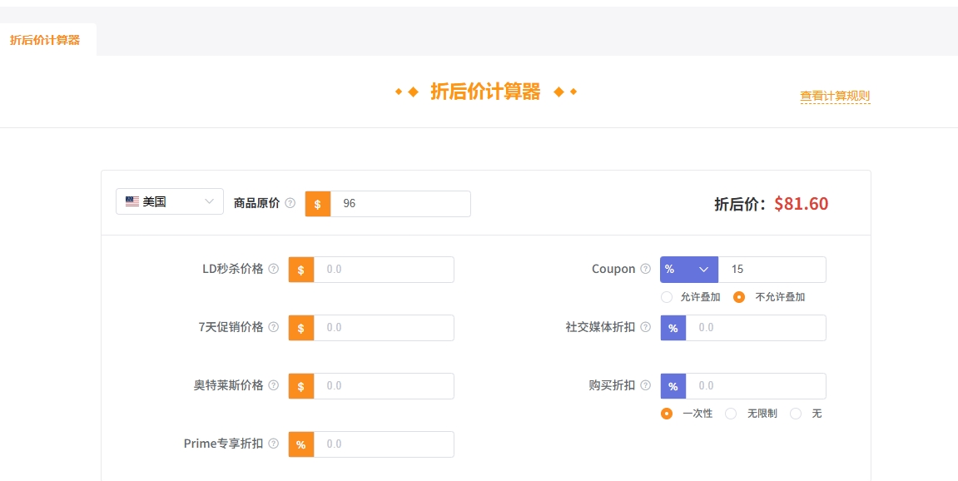Focus the Prime专享折扣 input field
This screenshot has height=481, width=958.
384,444
